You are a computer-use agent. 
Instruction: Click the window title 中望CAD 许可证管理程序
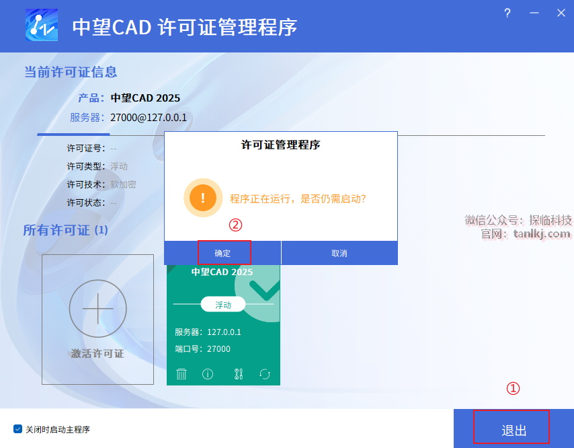pyautogui.click(x=184, y=28)
